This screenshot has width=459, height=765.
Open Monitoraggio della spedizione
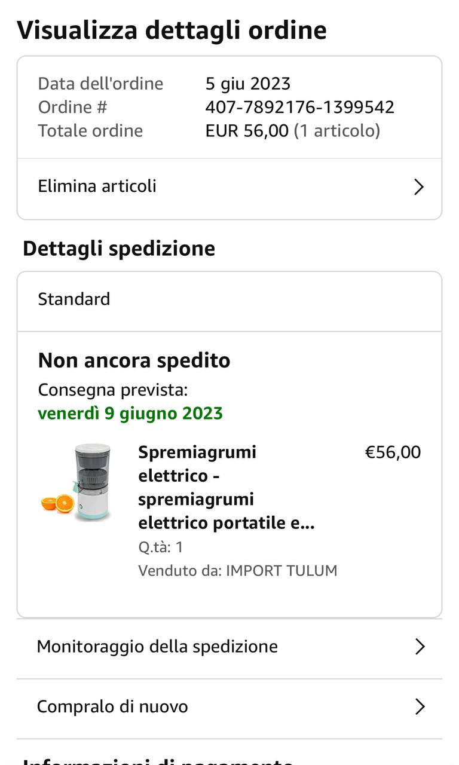[157, 646]
